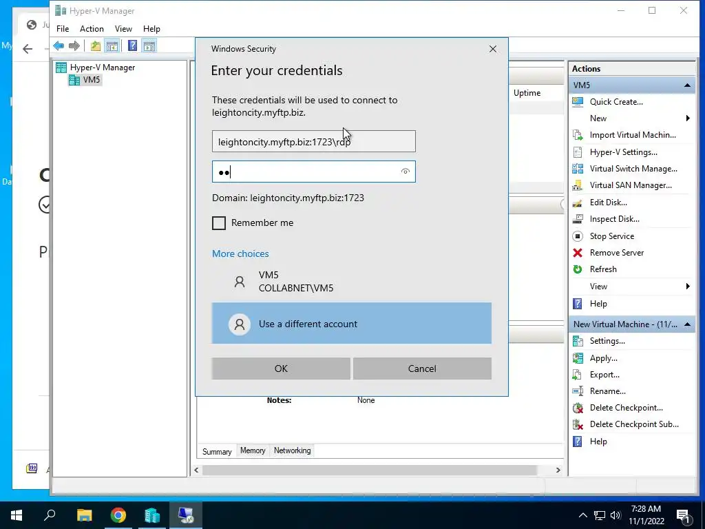Open the Help menu

[151, 29]
